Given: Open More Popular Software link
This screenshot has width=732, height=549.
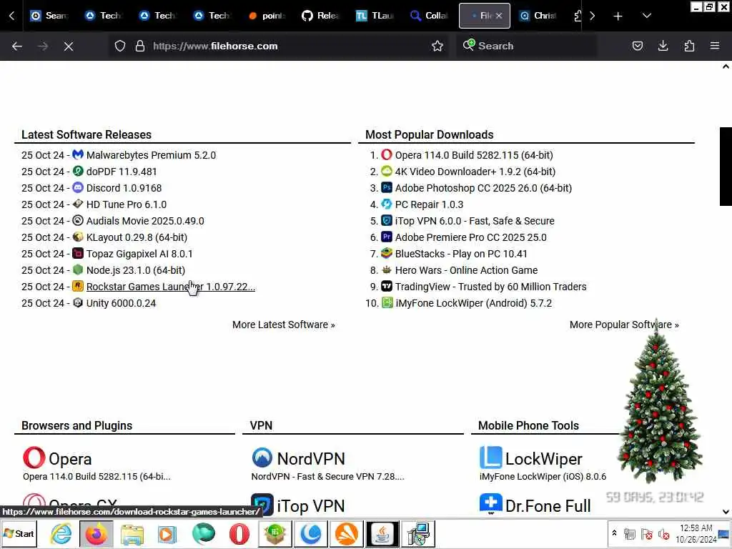Looking at the screenshot, I should [x=624, y=325].
